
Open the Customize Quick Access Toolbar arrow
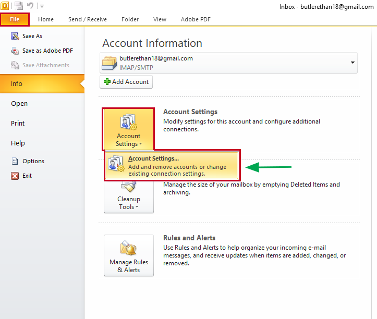click(x=42, y=6)
